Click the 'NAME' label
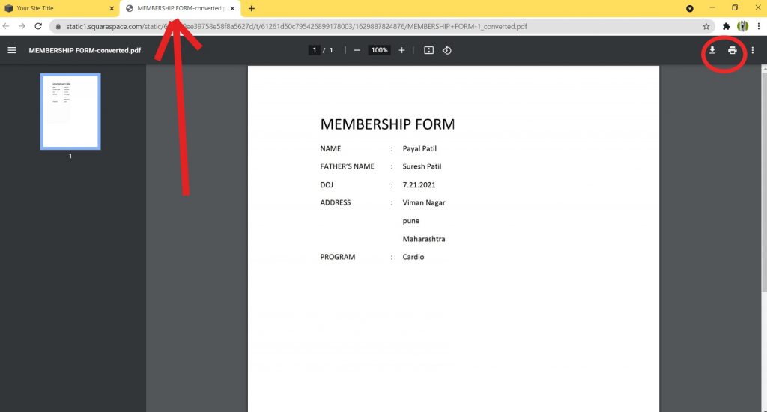The height and width of the screenshot is (412, 767). coord(330,149)
